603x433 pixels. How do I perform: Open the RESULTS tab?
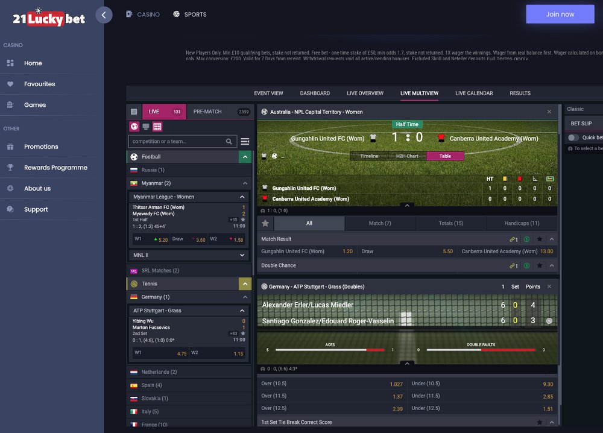pyautogui.click(x=520, y=93)
